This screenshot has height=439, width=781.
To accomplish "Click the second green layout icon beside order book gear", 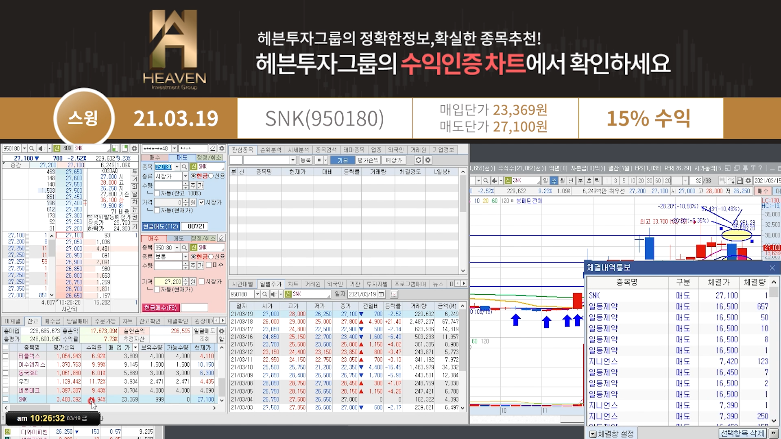I will 125,148.
